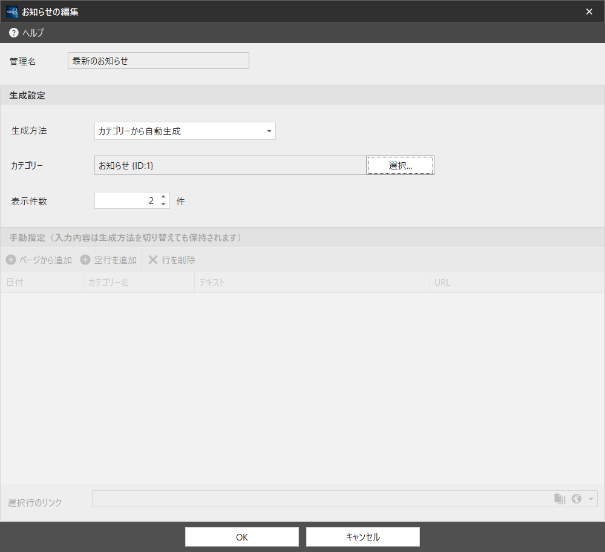Click the application logo in title bar
Image resolution: width=605 pixels, height=552 pixels.
[x=12, y=11]
